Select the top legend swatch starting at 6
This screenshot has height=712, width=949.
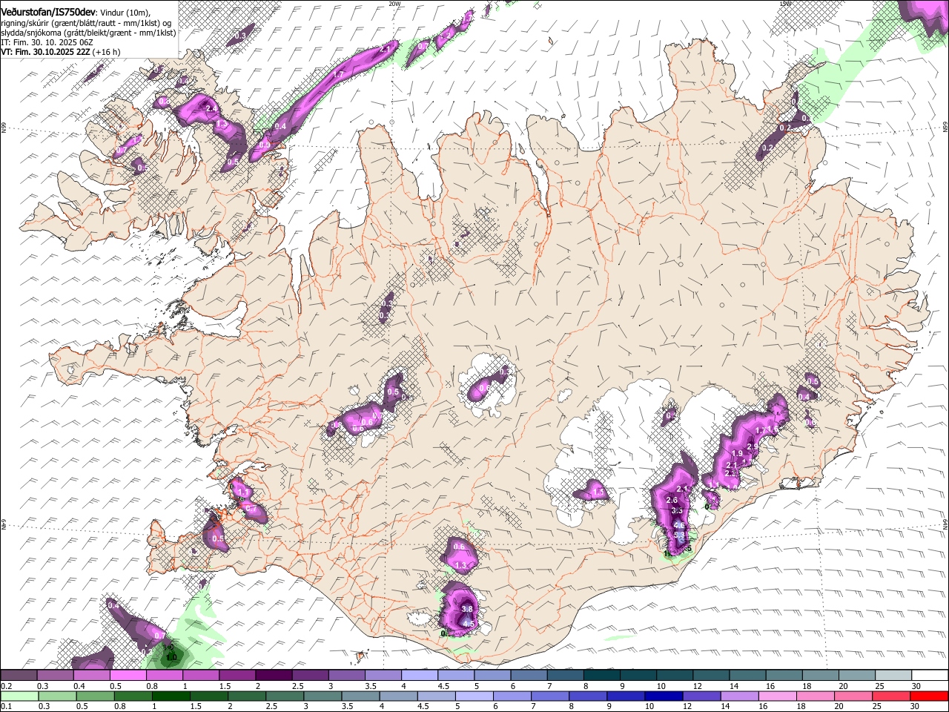coord(528,676)
